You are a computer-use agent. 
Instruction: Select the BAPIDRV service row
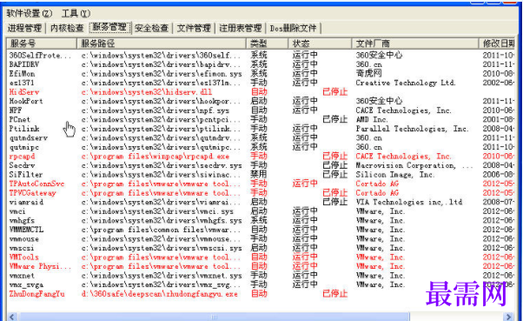[261, 64]
